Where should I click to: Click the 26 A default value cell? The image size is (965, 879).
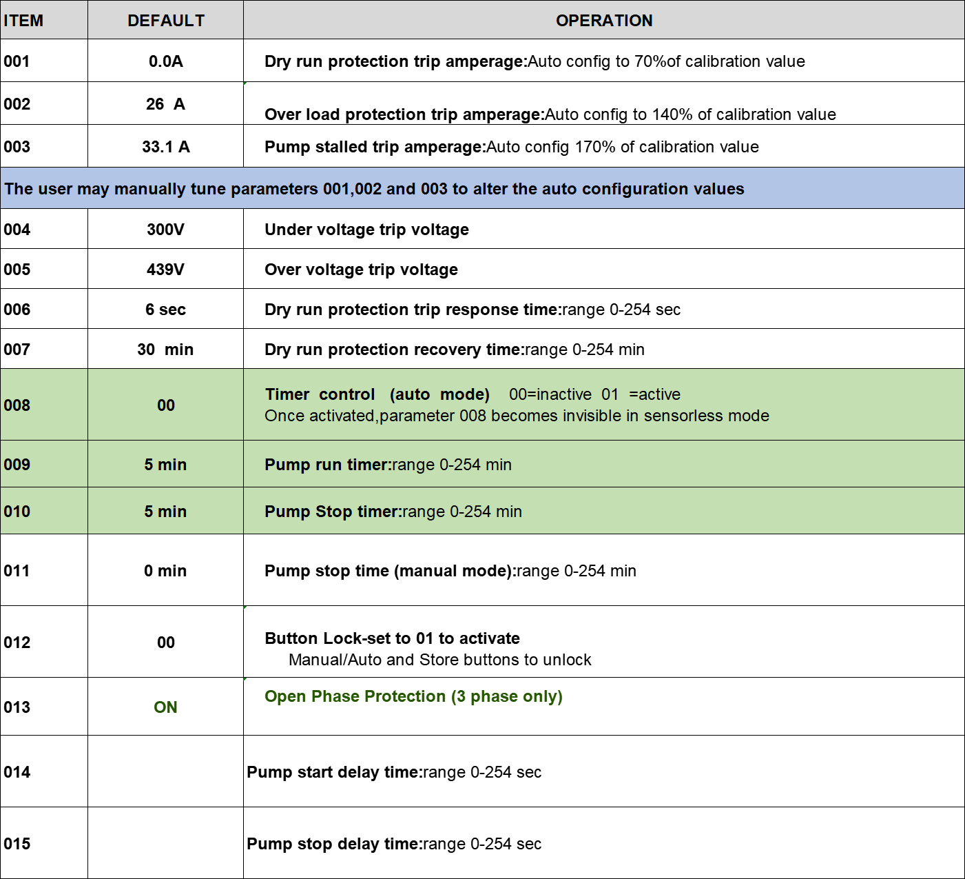pos(165,103)
